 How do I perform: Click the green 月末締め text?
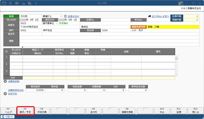(x=64, y=23)
